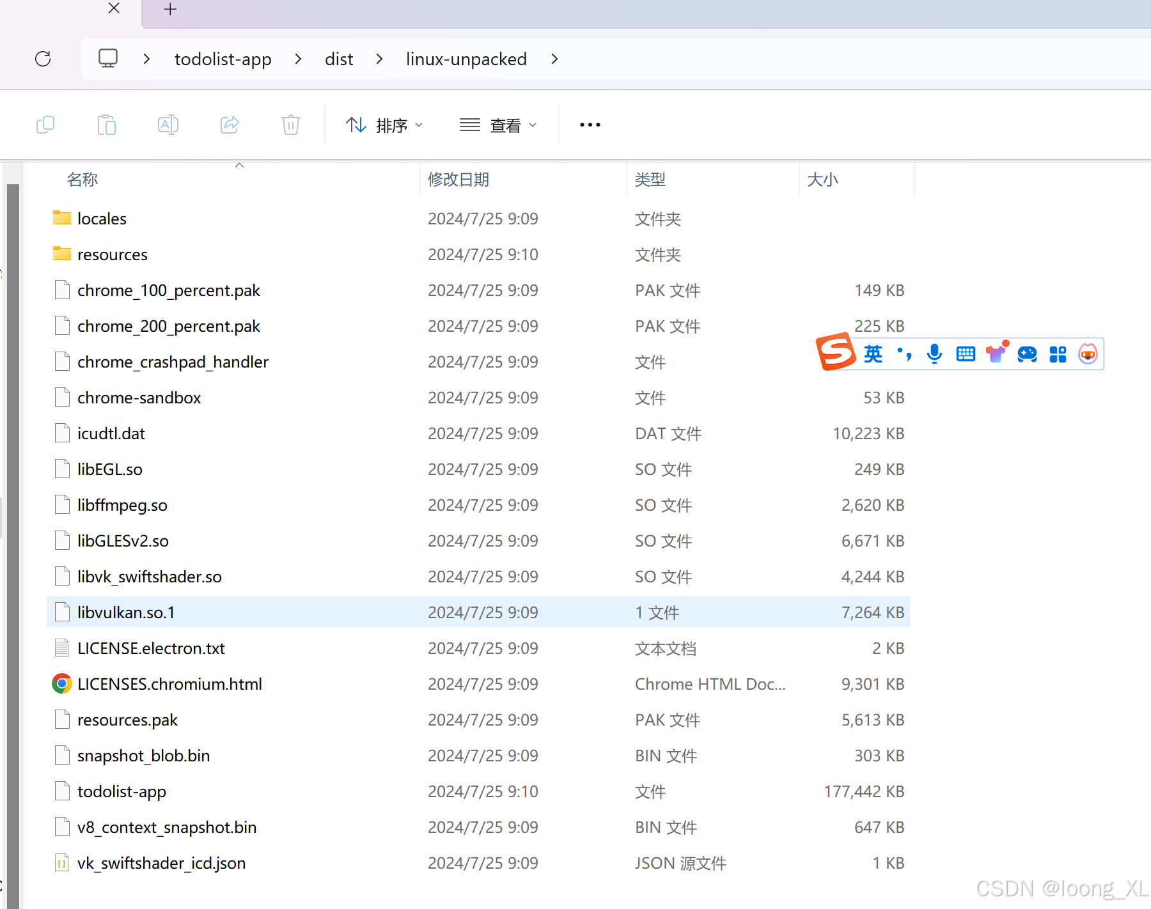Sort by 修改日期 column header
1151x909 pixels.
[458, 180]
